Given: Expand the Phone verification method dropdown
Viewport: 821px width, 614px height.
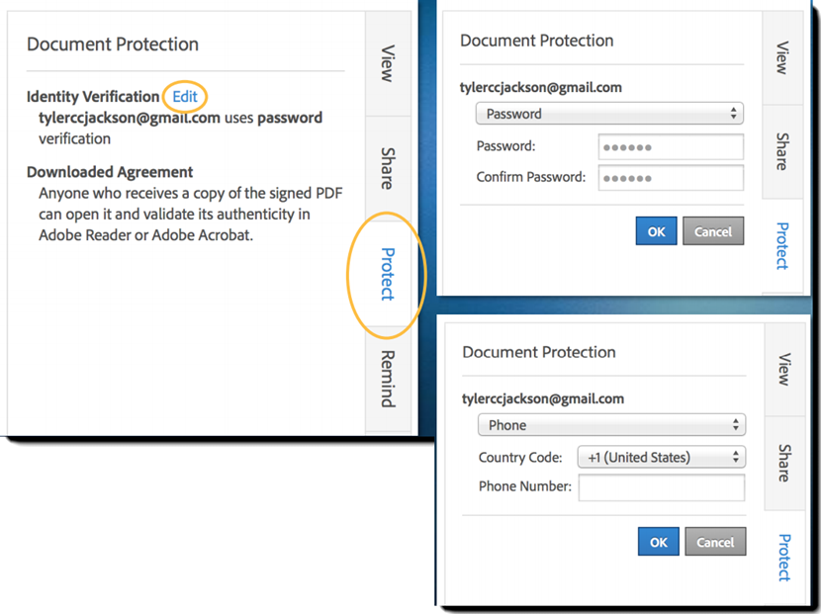Looking at the screenshot, I should pyautogui.click(x=610, y=425).
